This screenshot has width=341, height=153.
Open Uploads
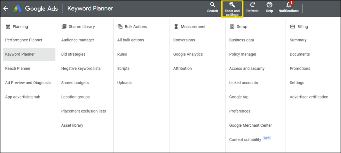point(125,83)
